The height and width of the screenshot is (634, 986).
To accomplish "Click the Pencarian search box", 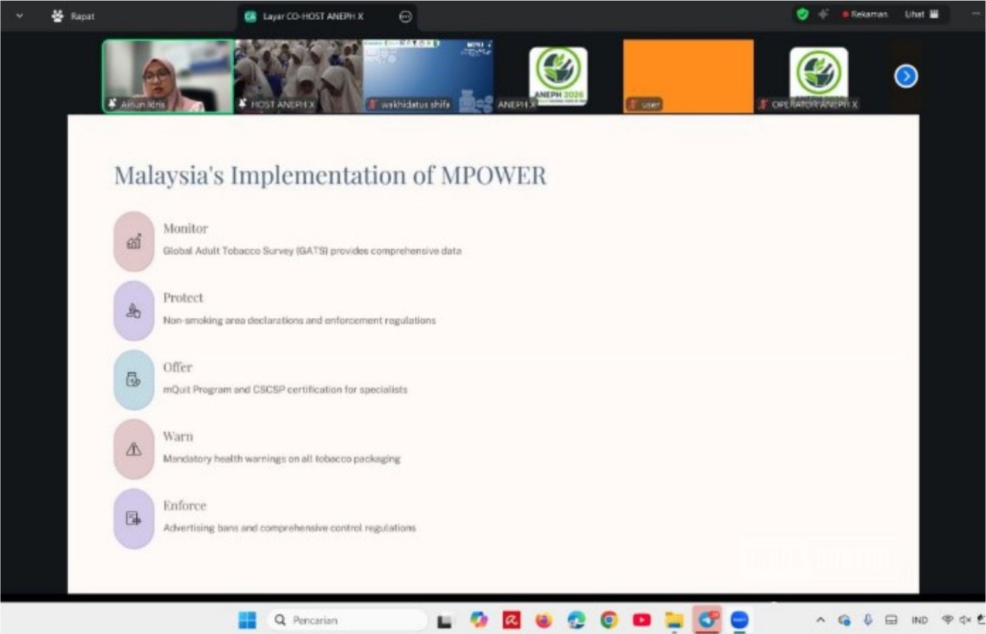I will 347,620.
